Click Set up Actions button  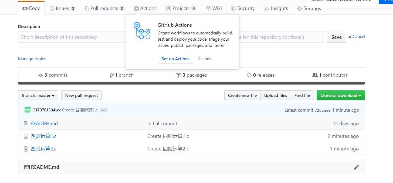click(x=175, y=59)
